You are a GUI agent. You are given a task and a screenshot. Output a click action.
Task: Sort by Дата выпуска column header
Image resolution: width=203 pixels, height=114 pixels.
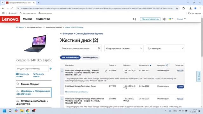pos(145,65)
